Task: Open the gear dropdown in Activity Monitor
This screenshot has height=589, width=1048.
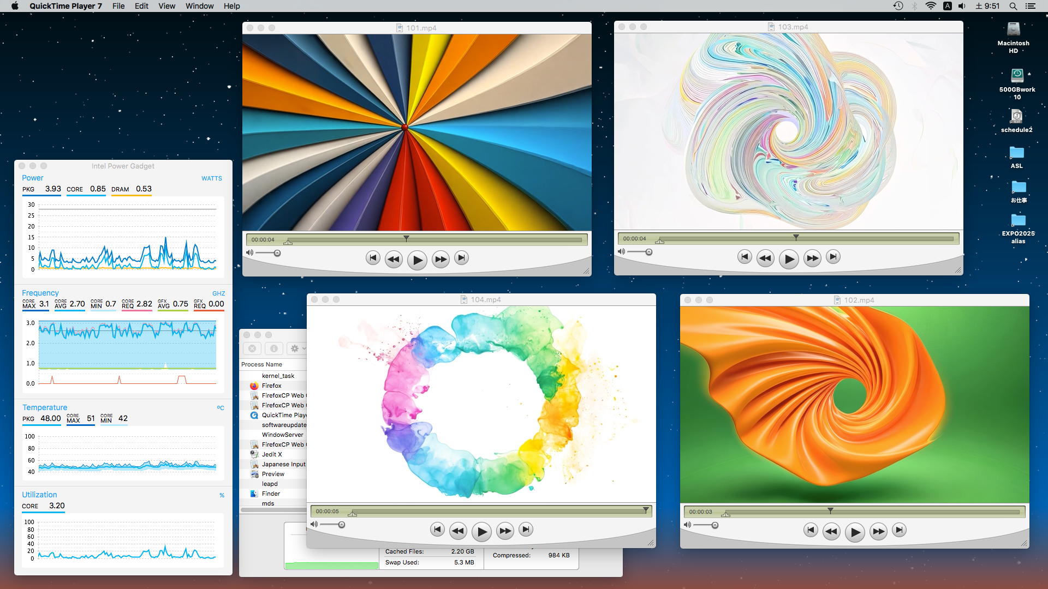Action: click(x=297, y=348)
